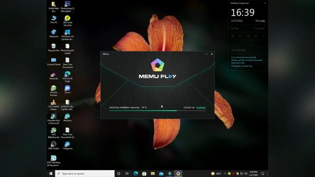315x177 pixels.
Task: Select New Text Document (2) file
Action: [67, 133]
